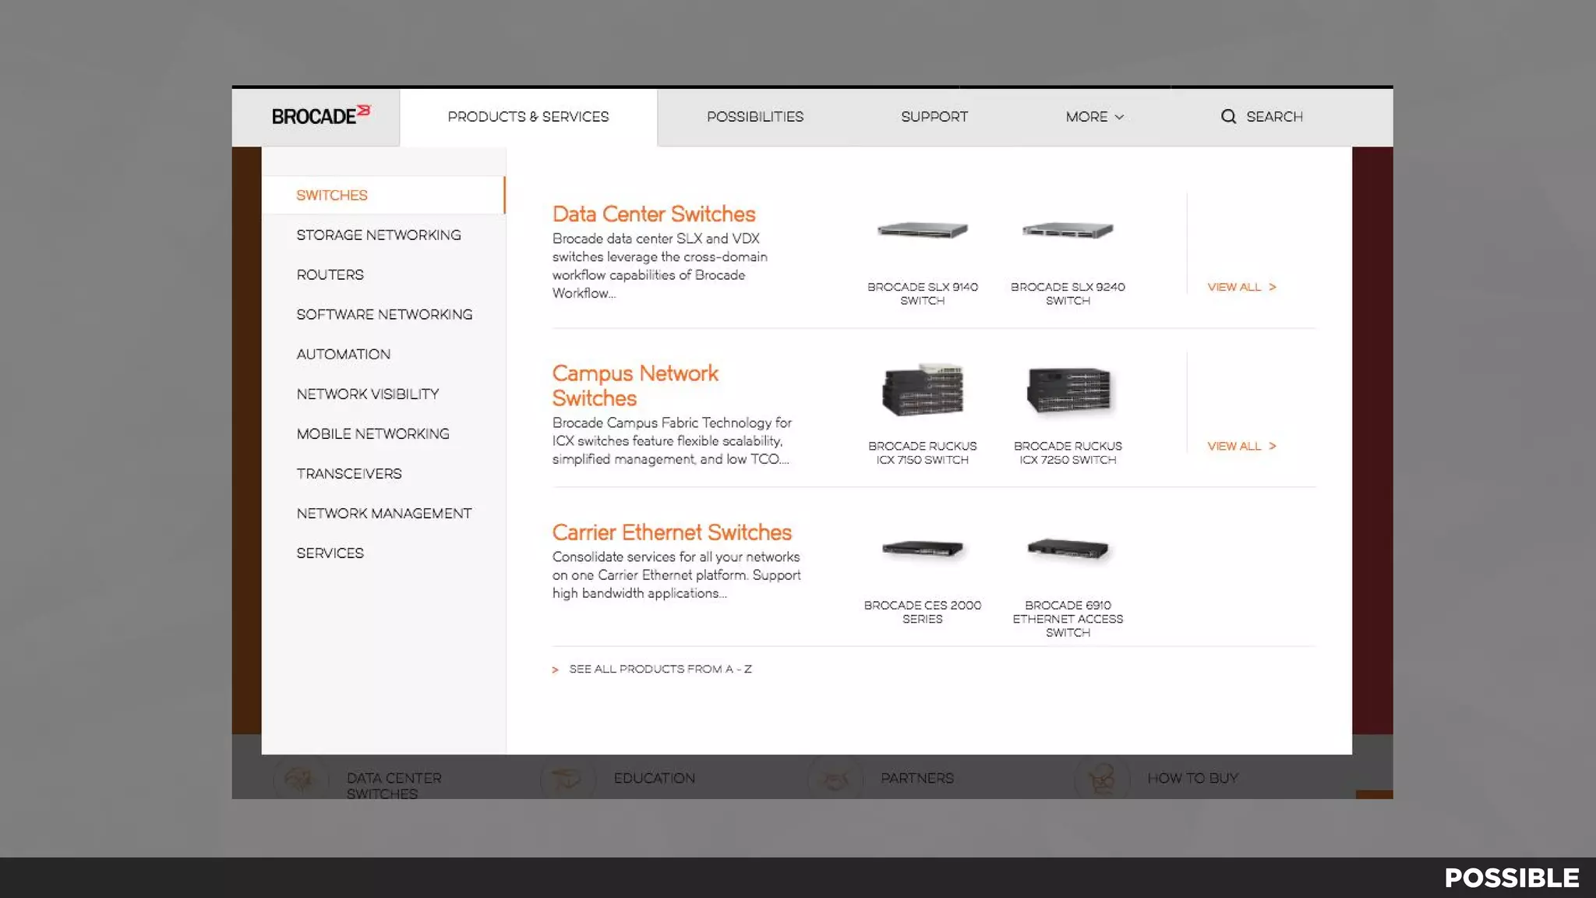
Task: Select Routers category in sidebar
Action: click(330, 274)
